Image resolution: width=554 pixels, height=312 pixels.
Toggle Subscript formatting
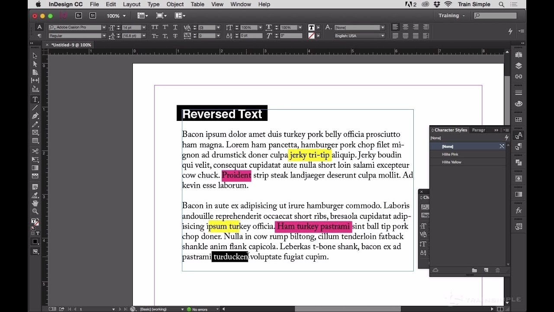click(165, 36)
